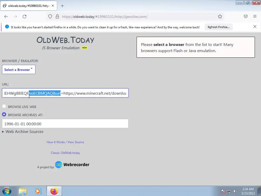Click the taskbar clock showing 2:34 AM

(x=248, y=191)
